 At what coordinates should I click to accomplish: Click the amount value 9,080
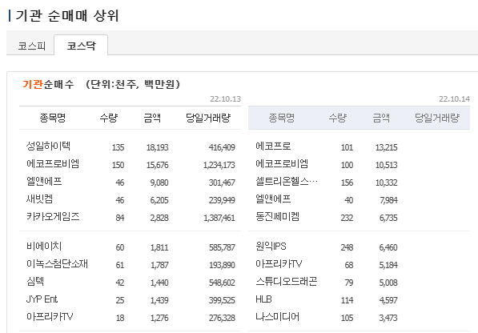pyautogui.click(x=159, y=183)
